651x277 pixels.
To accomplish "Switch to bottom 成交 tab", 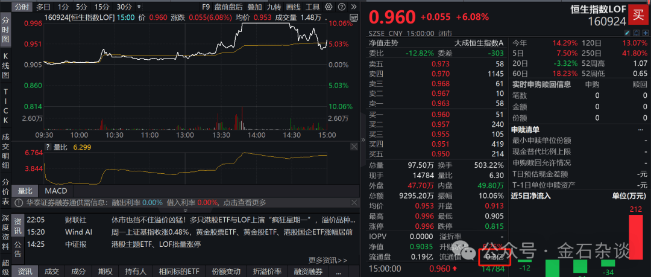I will (52, 272).
